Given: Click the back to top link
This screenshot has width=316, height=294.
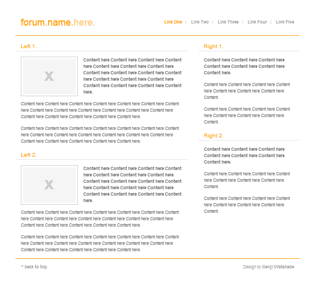Looking at the screenshot, I should (34, 267).
